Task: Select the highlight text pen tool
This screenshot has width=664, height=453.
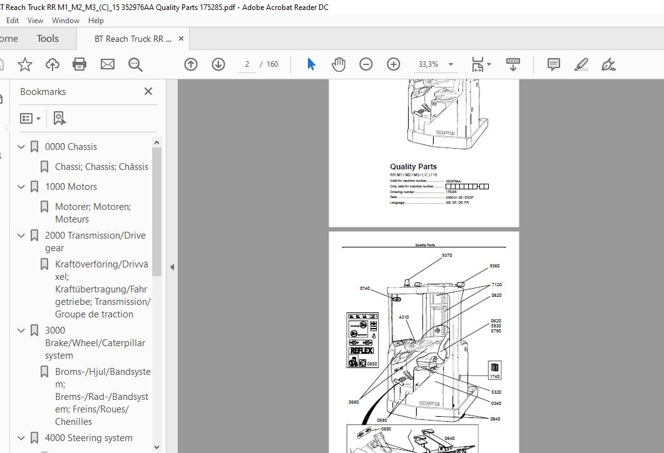Action: tap(581, 64)
